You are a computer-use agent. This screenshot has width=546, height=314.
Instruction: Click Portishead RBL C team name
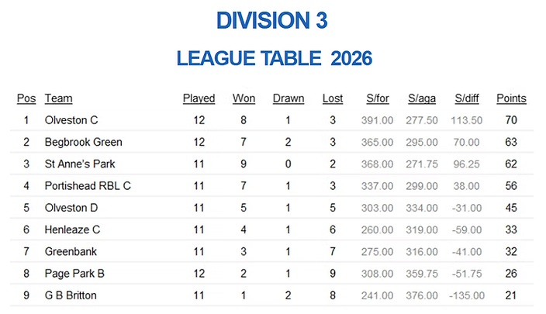pos(88,186)
